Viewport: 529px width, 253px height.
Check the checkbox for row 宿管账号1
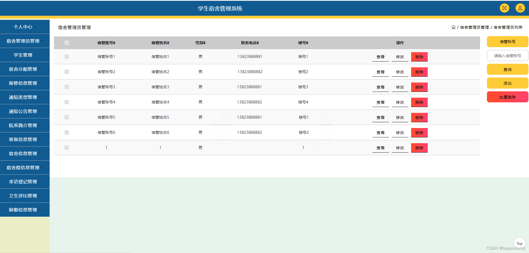click(x=66, y=56)
